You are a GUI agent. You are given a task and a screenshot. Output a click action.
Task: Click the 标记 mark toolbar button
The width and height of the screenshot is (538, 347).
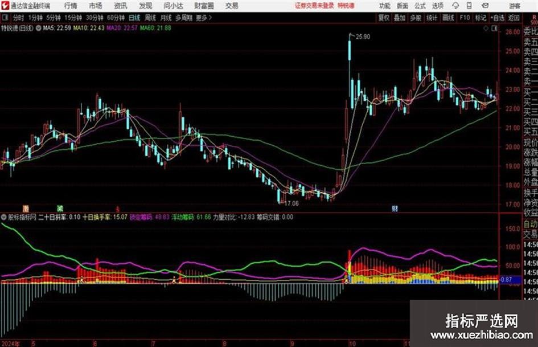480,18
